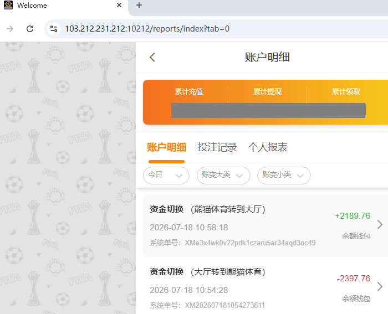Click the 累计提现 label
388x314 pixels.
pos(268,91)
